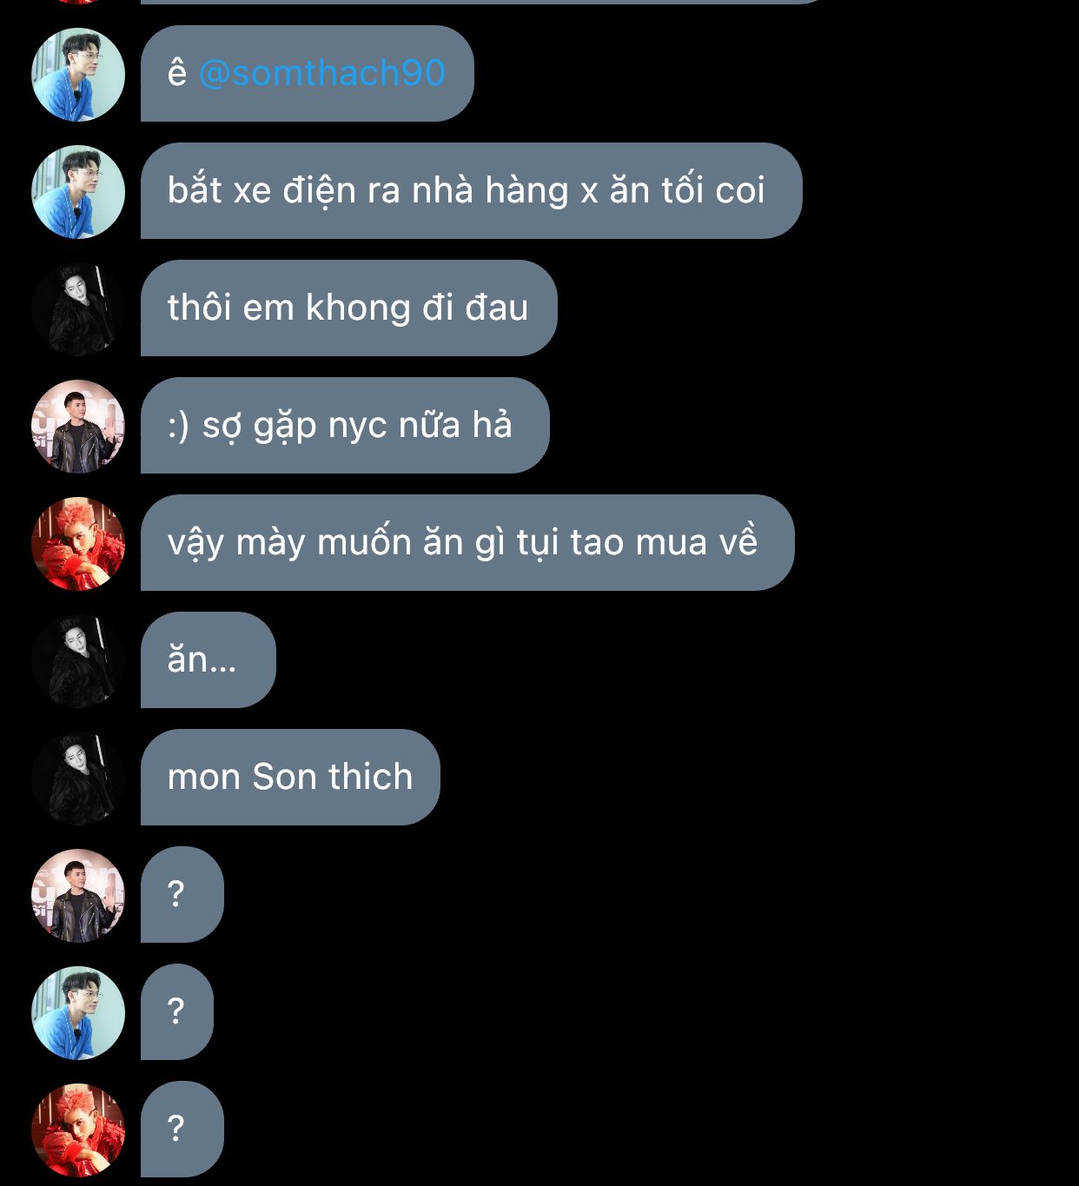1079x1186 pixels.
Task: Open the @somthach90 mention link
Action: [321, 73]
